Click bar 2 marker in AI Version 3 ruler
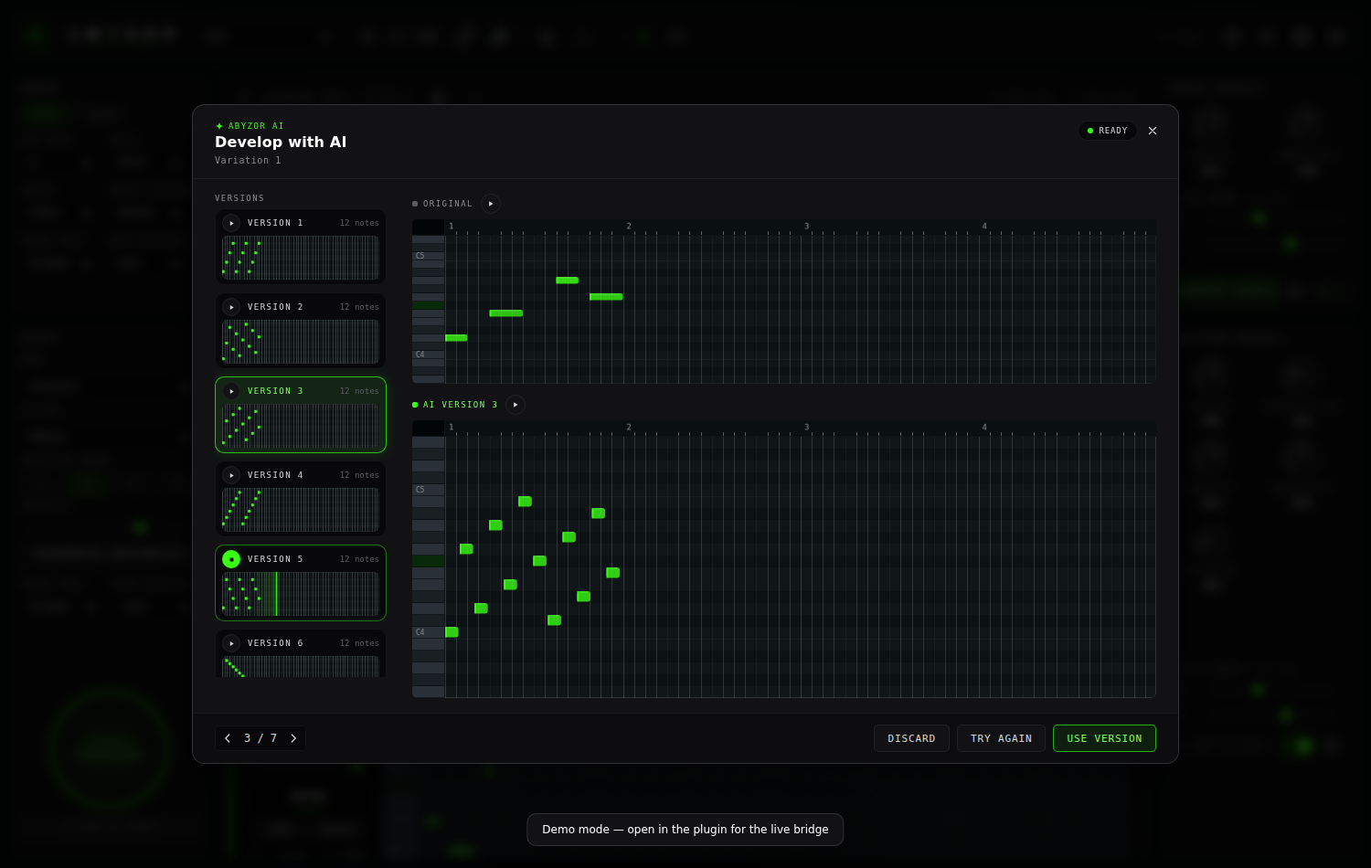Viewport: 1371px width, 868px height. pos(629,428)
